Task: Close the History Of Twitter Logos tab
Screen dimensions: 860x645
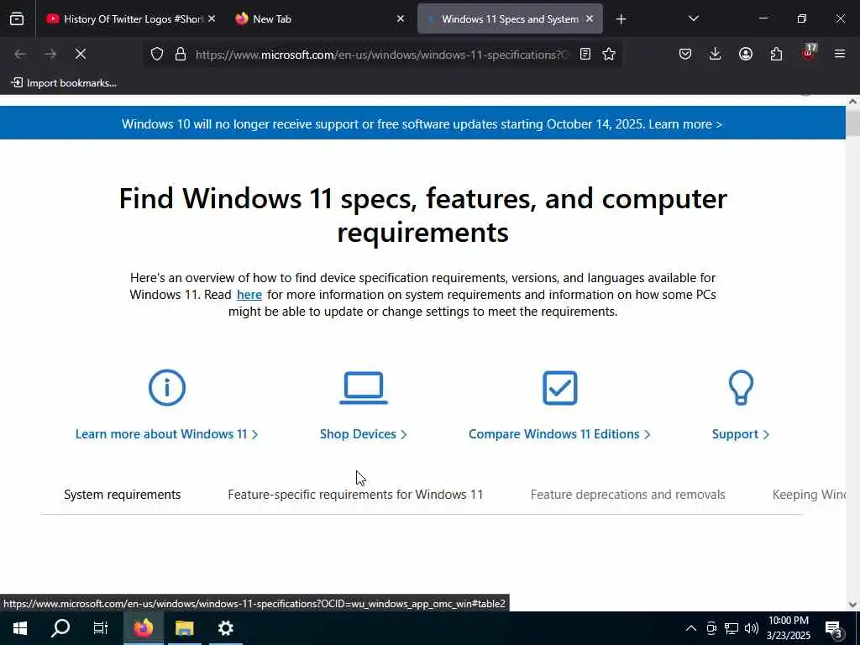Action: (212, 19)
